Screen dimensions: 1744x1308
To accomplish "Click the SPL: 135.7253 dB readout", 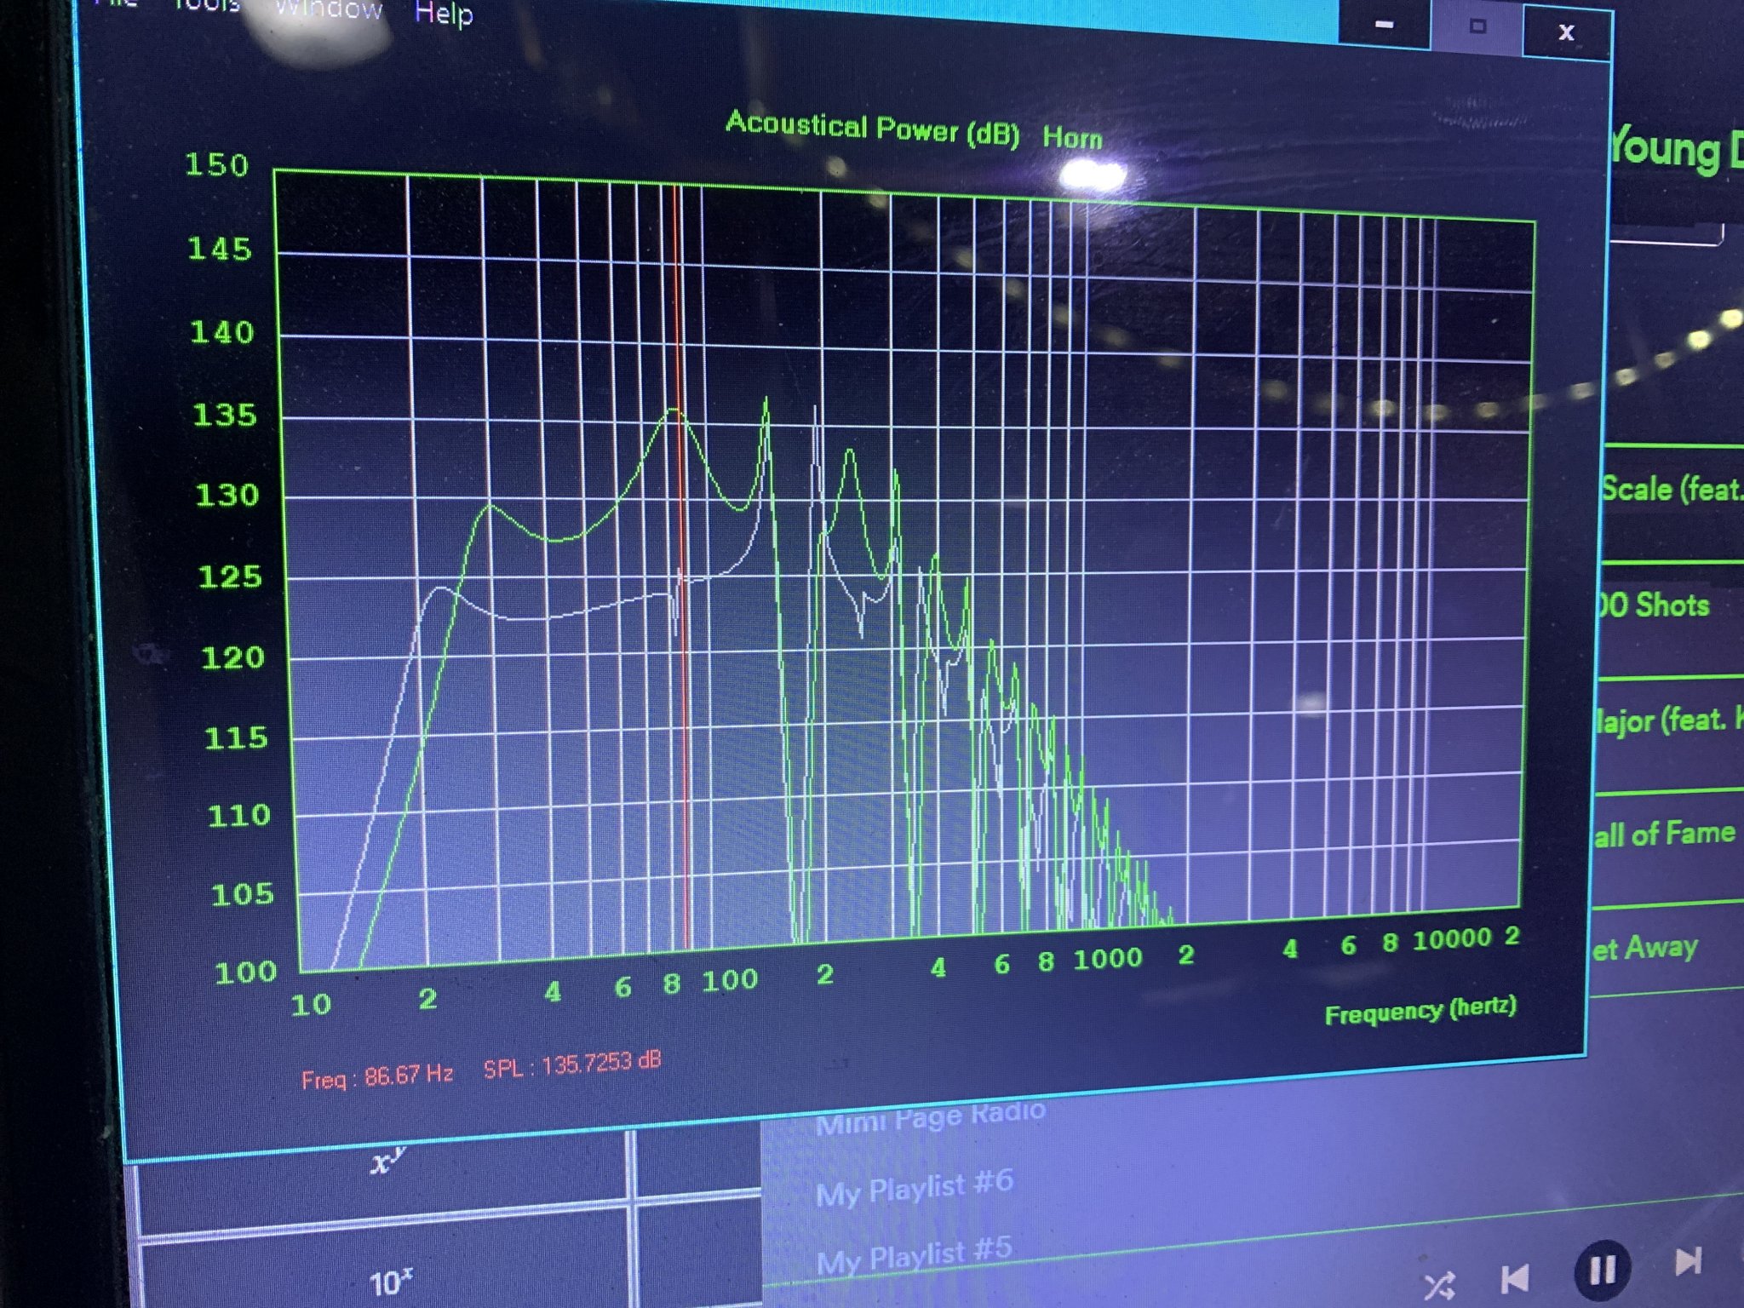I will [572, 1064].
